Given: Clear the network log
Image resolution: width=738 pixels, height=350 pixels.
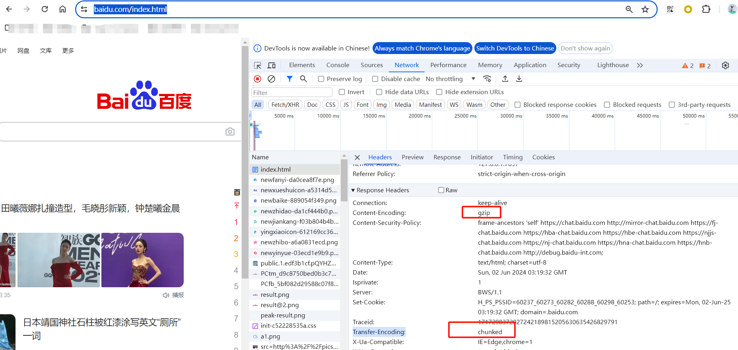Looking at the screenshot, I should tap(271, 79).
